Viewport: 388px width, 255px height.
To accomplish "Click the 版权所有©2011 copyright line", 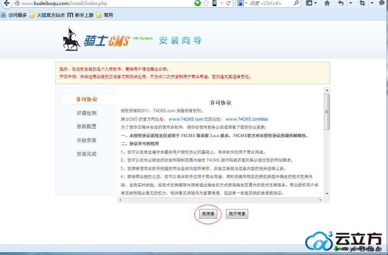I will click(162, 111).
